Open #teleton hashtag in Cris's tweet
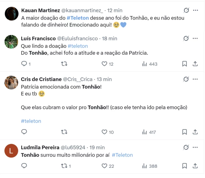205x178 pixels. pyautogui.click(x=31, y=121)
